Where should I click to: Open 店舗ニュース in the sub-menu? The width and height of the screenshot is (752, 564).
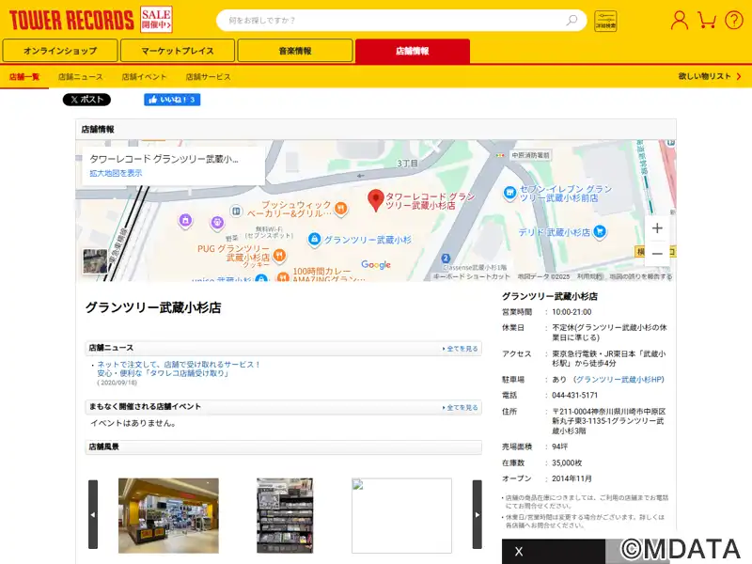[x=81, y=77]
